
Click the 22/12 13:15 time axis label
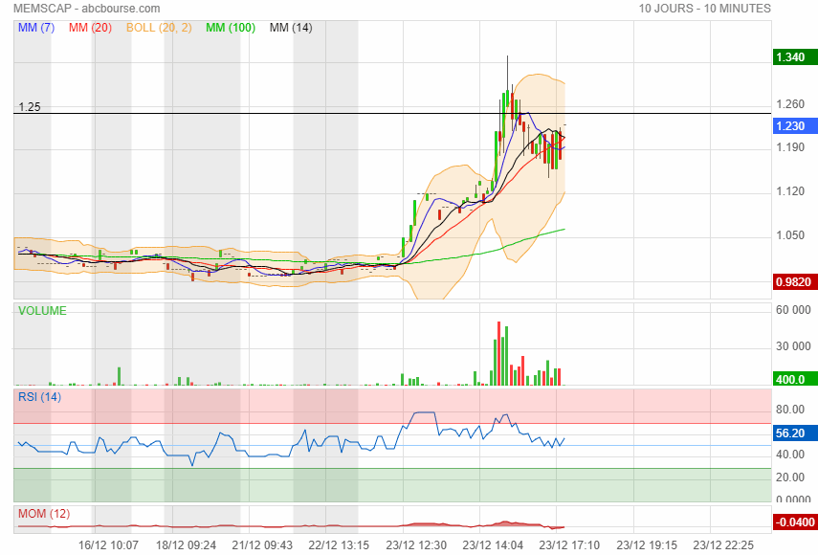coord(339,545)
